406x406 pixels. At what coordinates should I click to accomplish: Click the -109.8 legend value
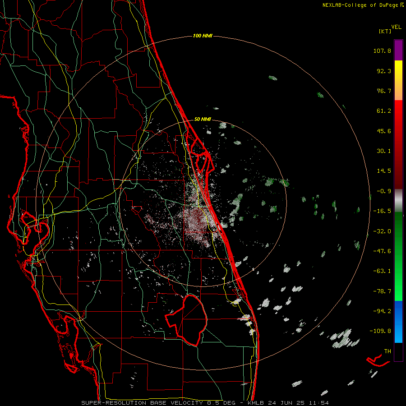click(x=380, y=331)
